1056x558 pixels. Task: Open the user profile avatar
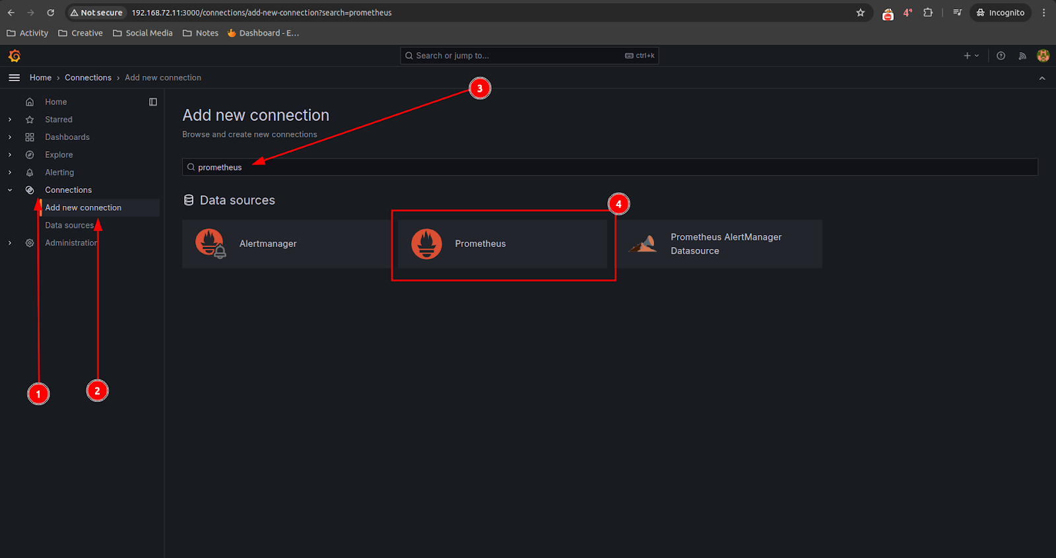[1043, 56]
